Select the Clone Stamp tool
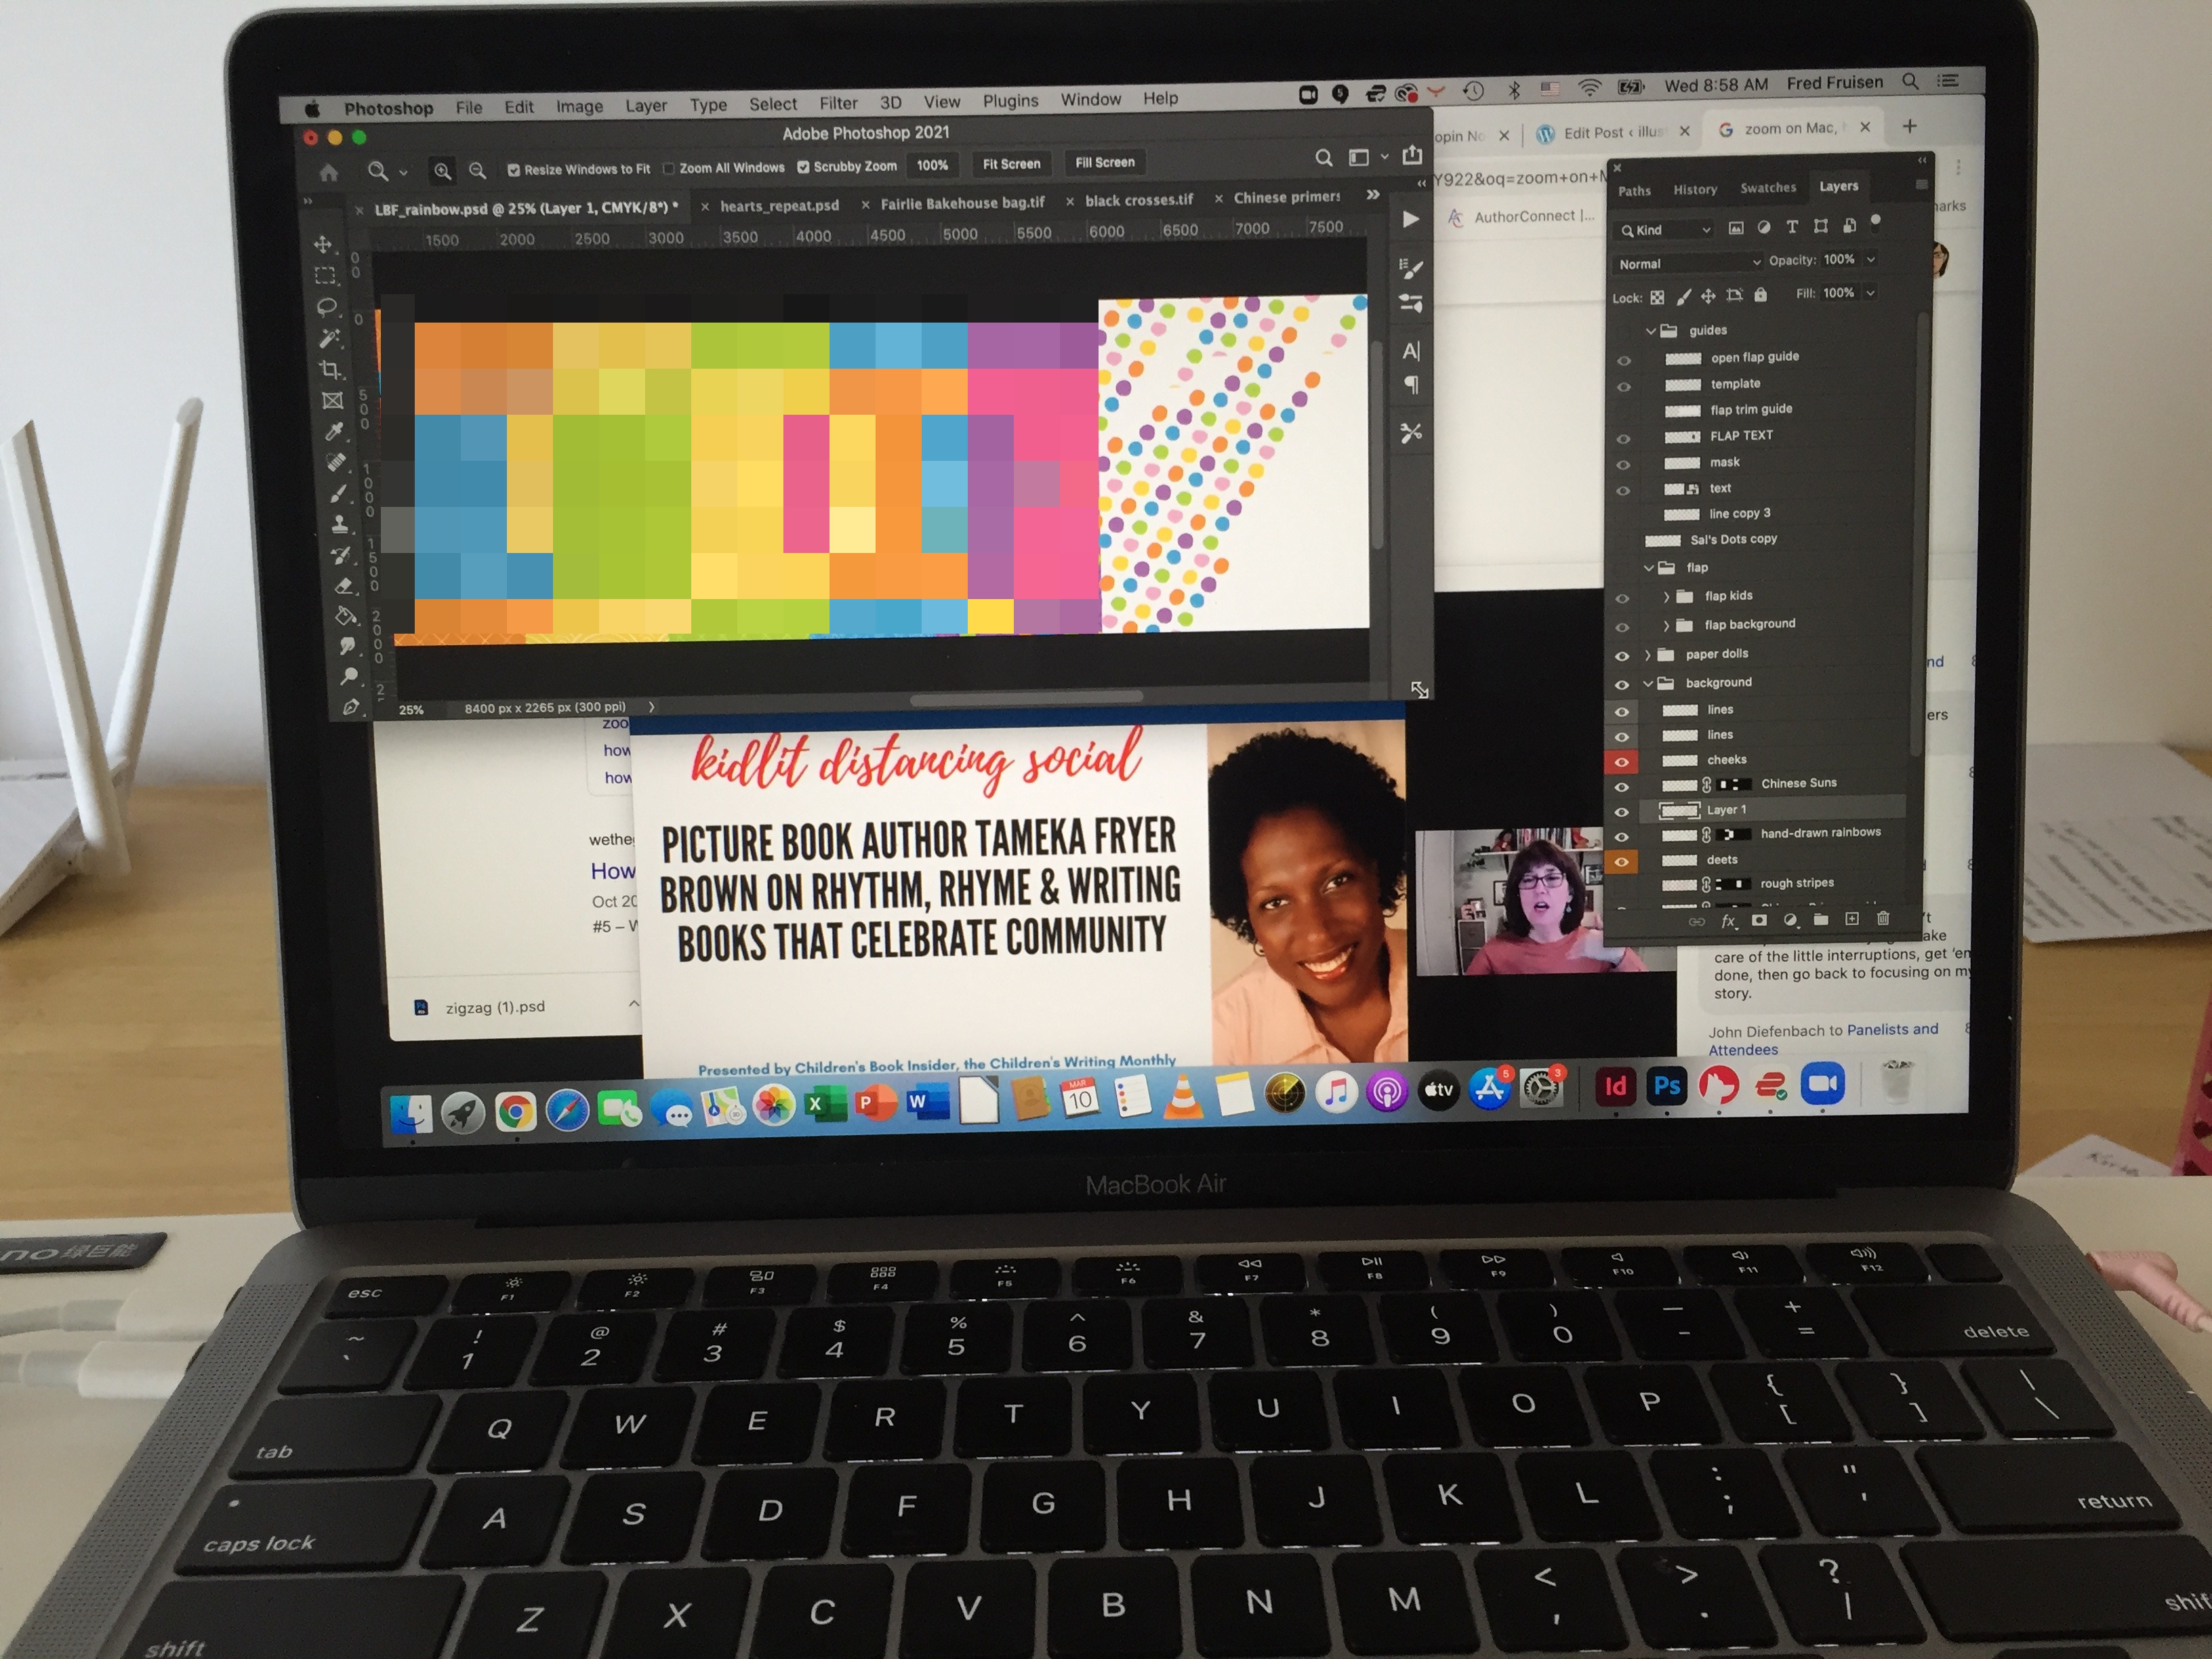Viewport: 2212px width, 1659px height. 340,524
